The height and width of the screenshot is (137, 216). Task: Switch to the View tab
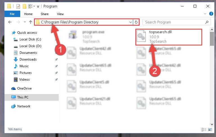coord(60,14)
